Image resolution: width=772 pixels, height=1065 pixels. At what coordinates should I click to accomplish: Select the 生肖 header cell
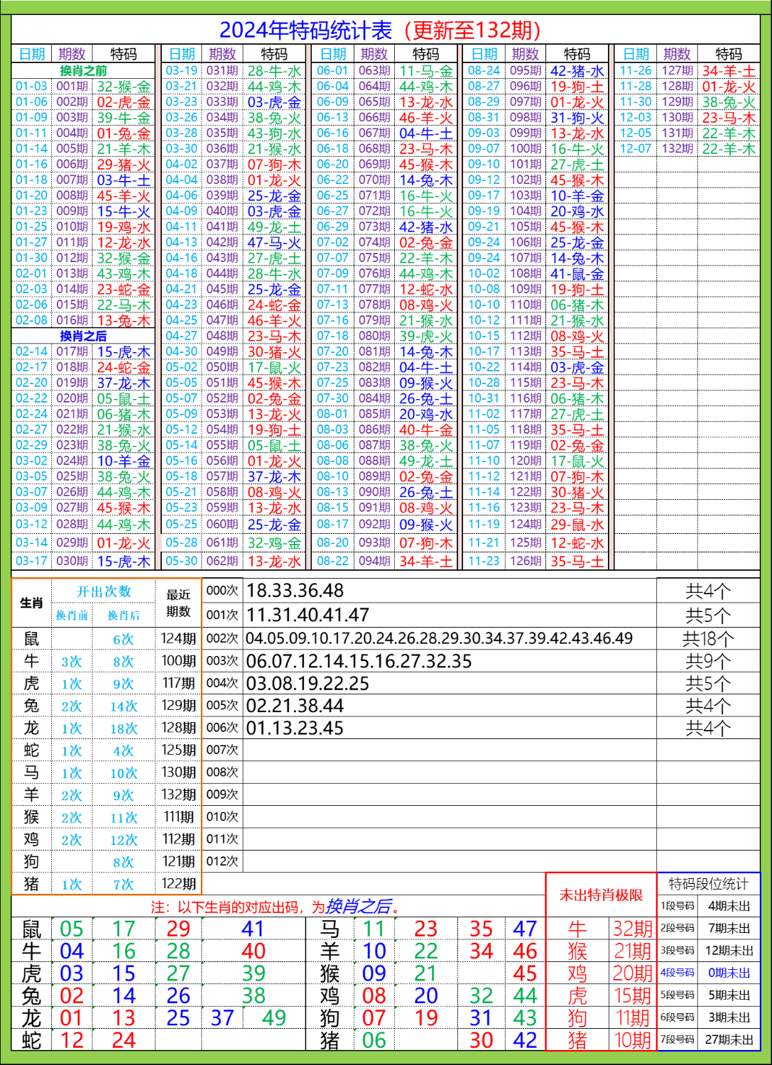(x=32, y=603)
